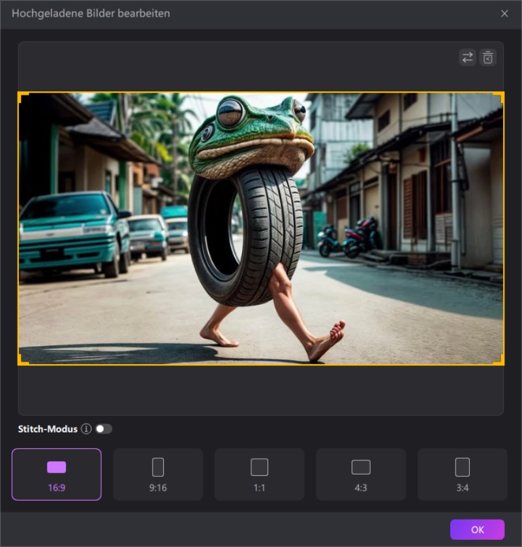Click the swap/replace image arrows icon
This screenshot has width=522, height=547.
(467, 57)
